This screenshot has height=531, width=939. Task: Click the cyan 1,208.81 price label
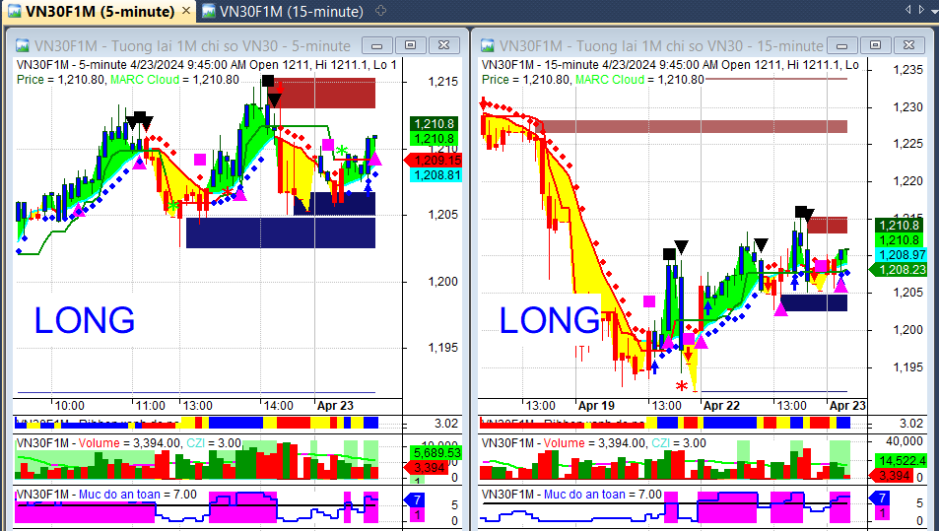(x=436, y=175)
